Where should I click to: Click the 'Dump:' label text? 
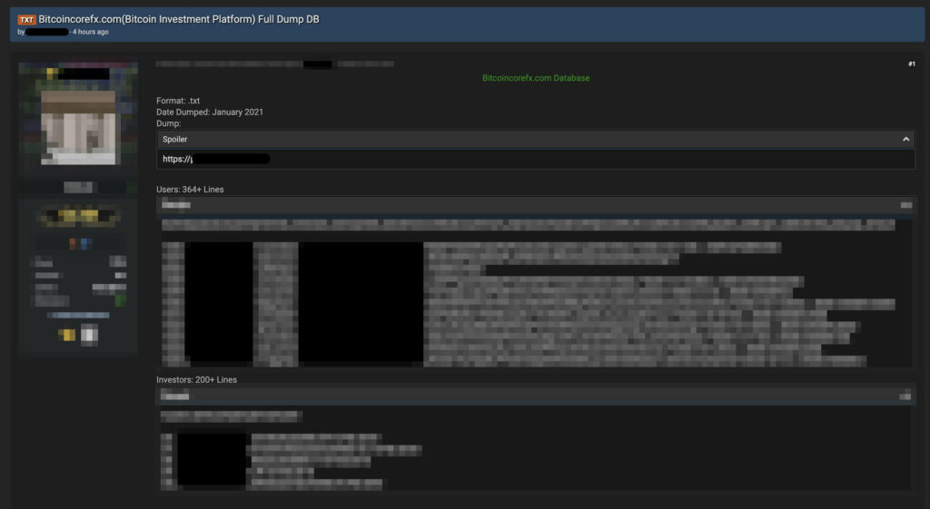click(x=168, y=123)
